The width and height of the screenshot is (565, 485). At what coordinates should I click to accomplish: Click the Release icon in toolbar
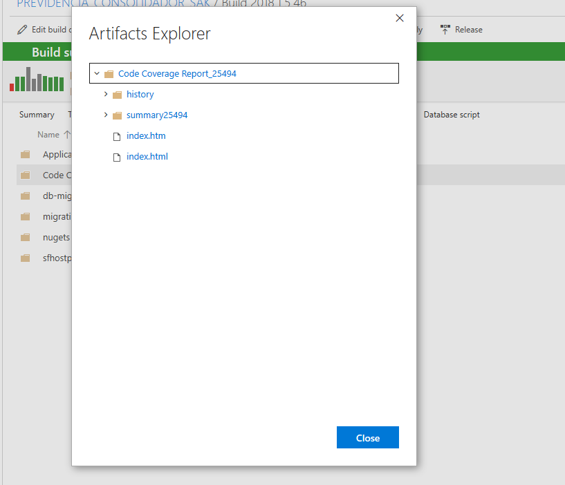point(445,30)
